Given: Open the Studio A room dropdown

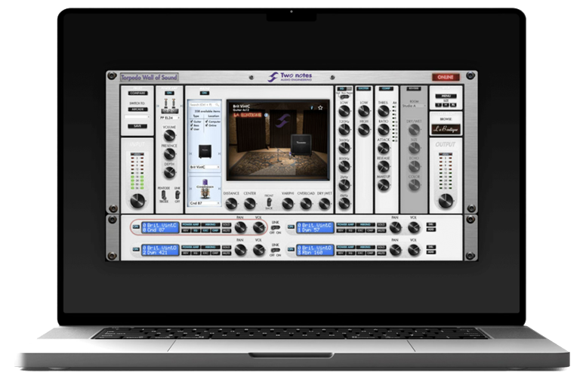Looking at the screenshot, I should [x=413, y=106].
